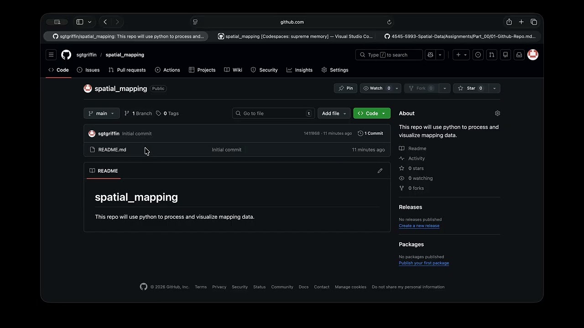Expand the create new dropdown caret
The width and height of the screenshot is (584, 328).
[x=465, y=55]
